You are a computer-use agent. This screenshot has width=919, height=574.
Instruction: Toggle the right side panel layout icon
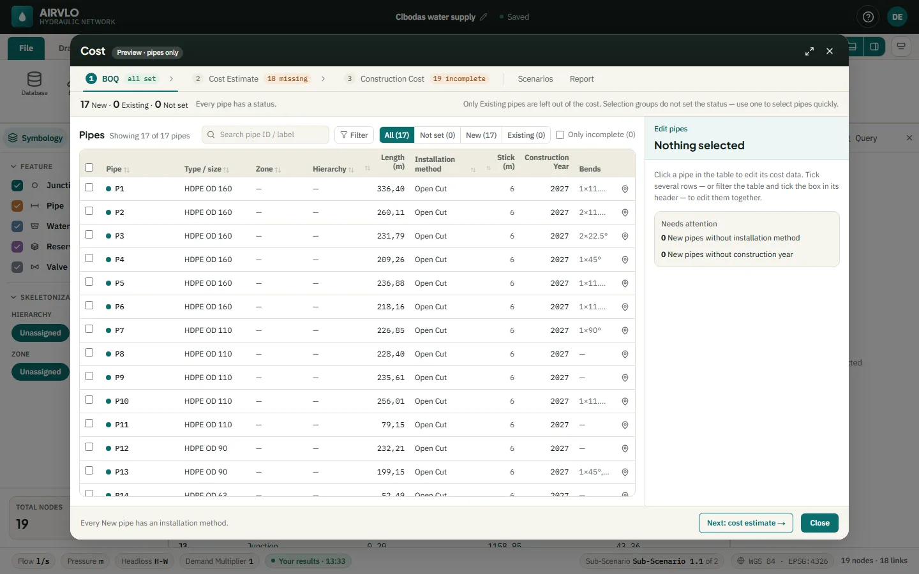(874, 47)
